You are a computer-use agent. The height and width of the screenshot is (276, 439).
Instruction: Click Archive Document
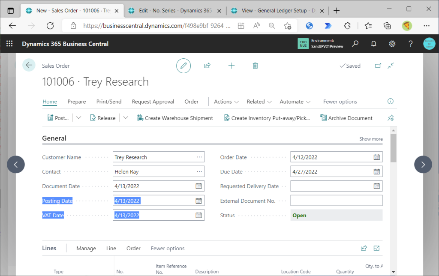click(346, 118)
